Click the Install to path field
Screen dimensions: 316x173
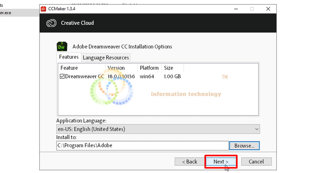(x=143, y=145)
